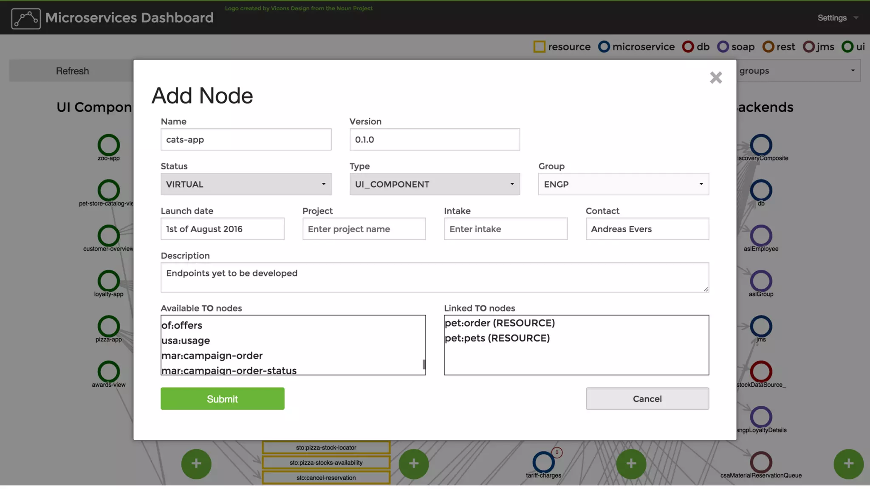Click the zoo-app UI node circle

109,145
